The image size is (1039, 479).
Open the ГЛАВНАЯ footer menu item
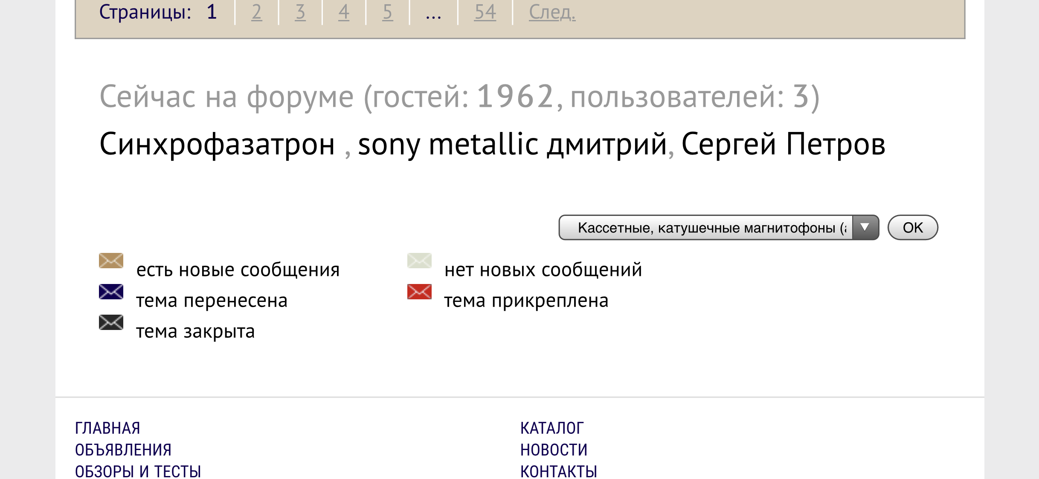coord(107,428)
